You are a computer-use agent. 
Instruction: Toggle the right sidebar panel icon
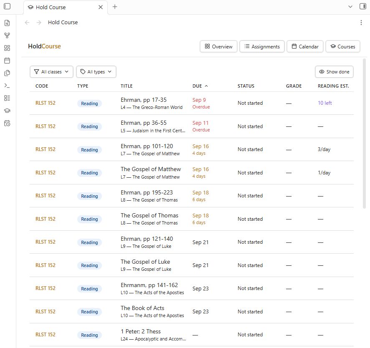tap(362, 6)
